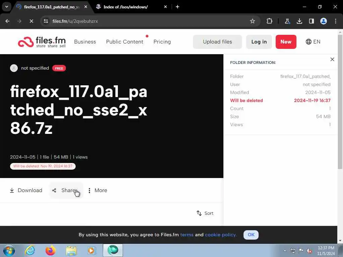Show hidden system tray icons
Image resolution: width=343 pixels, height=257 pixels.
coord(285,251)
